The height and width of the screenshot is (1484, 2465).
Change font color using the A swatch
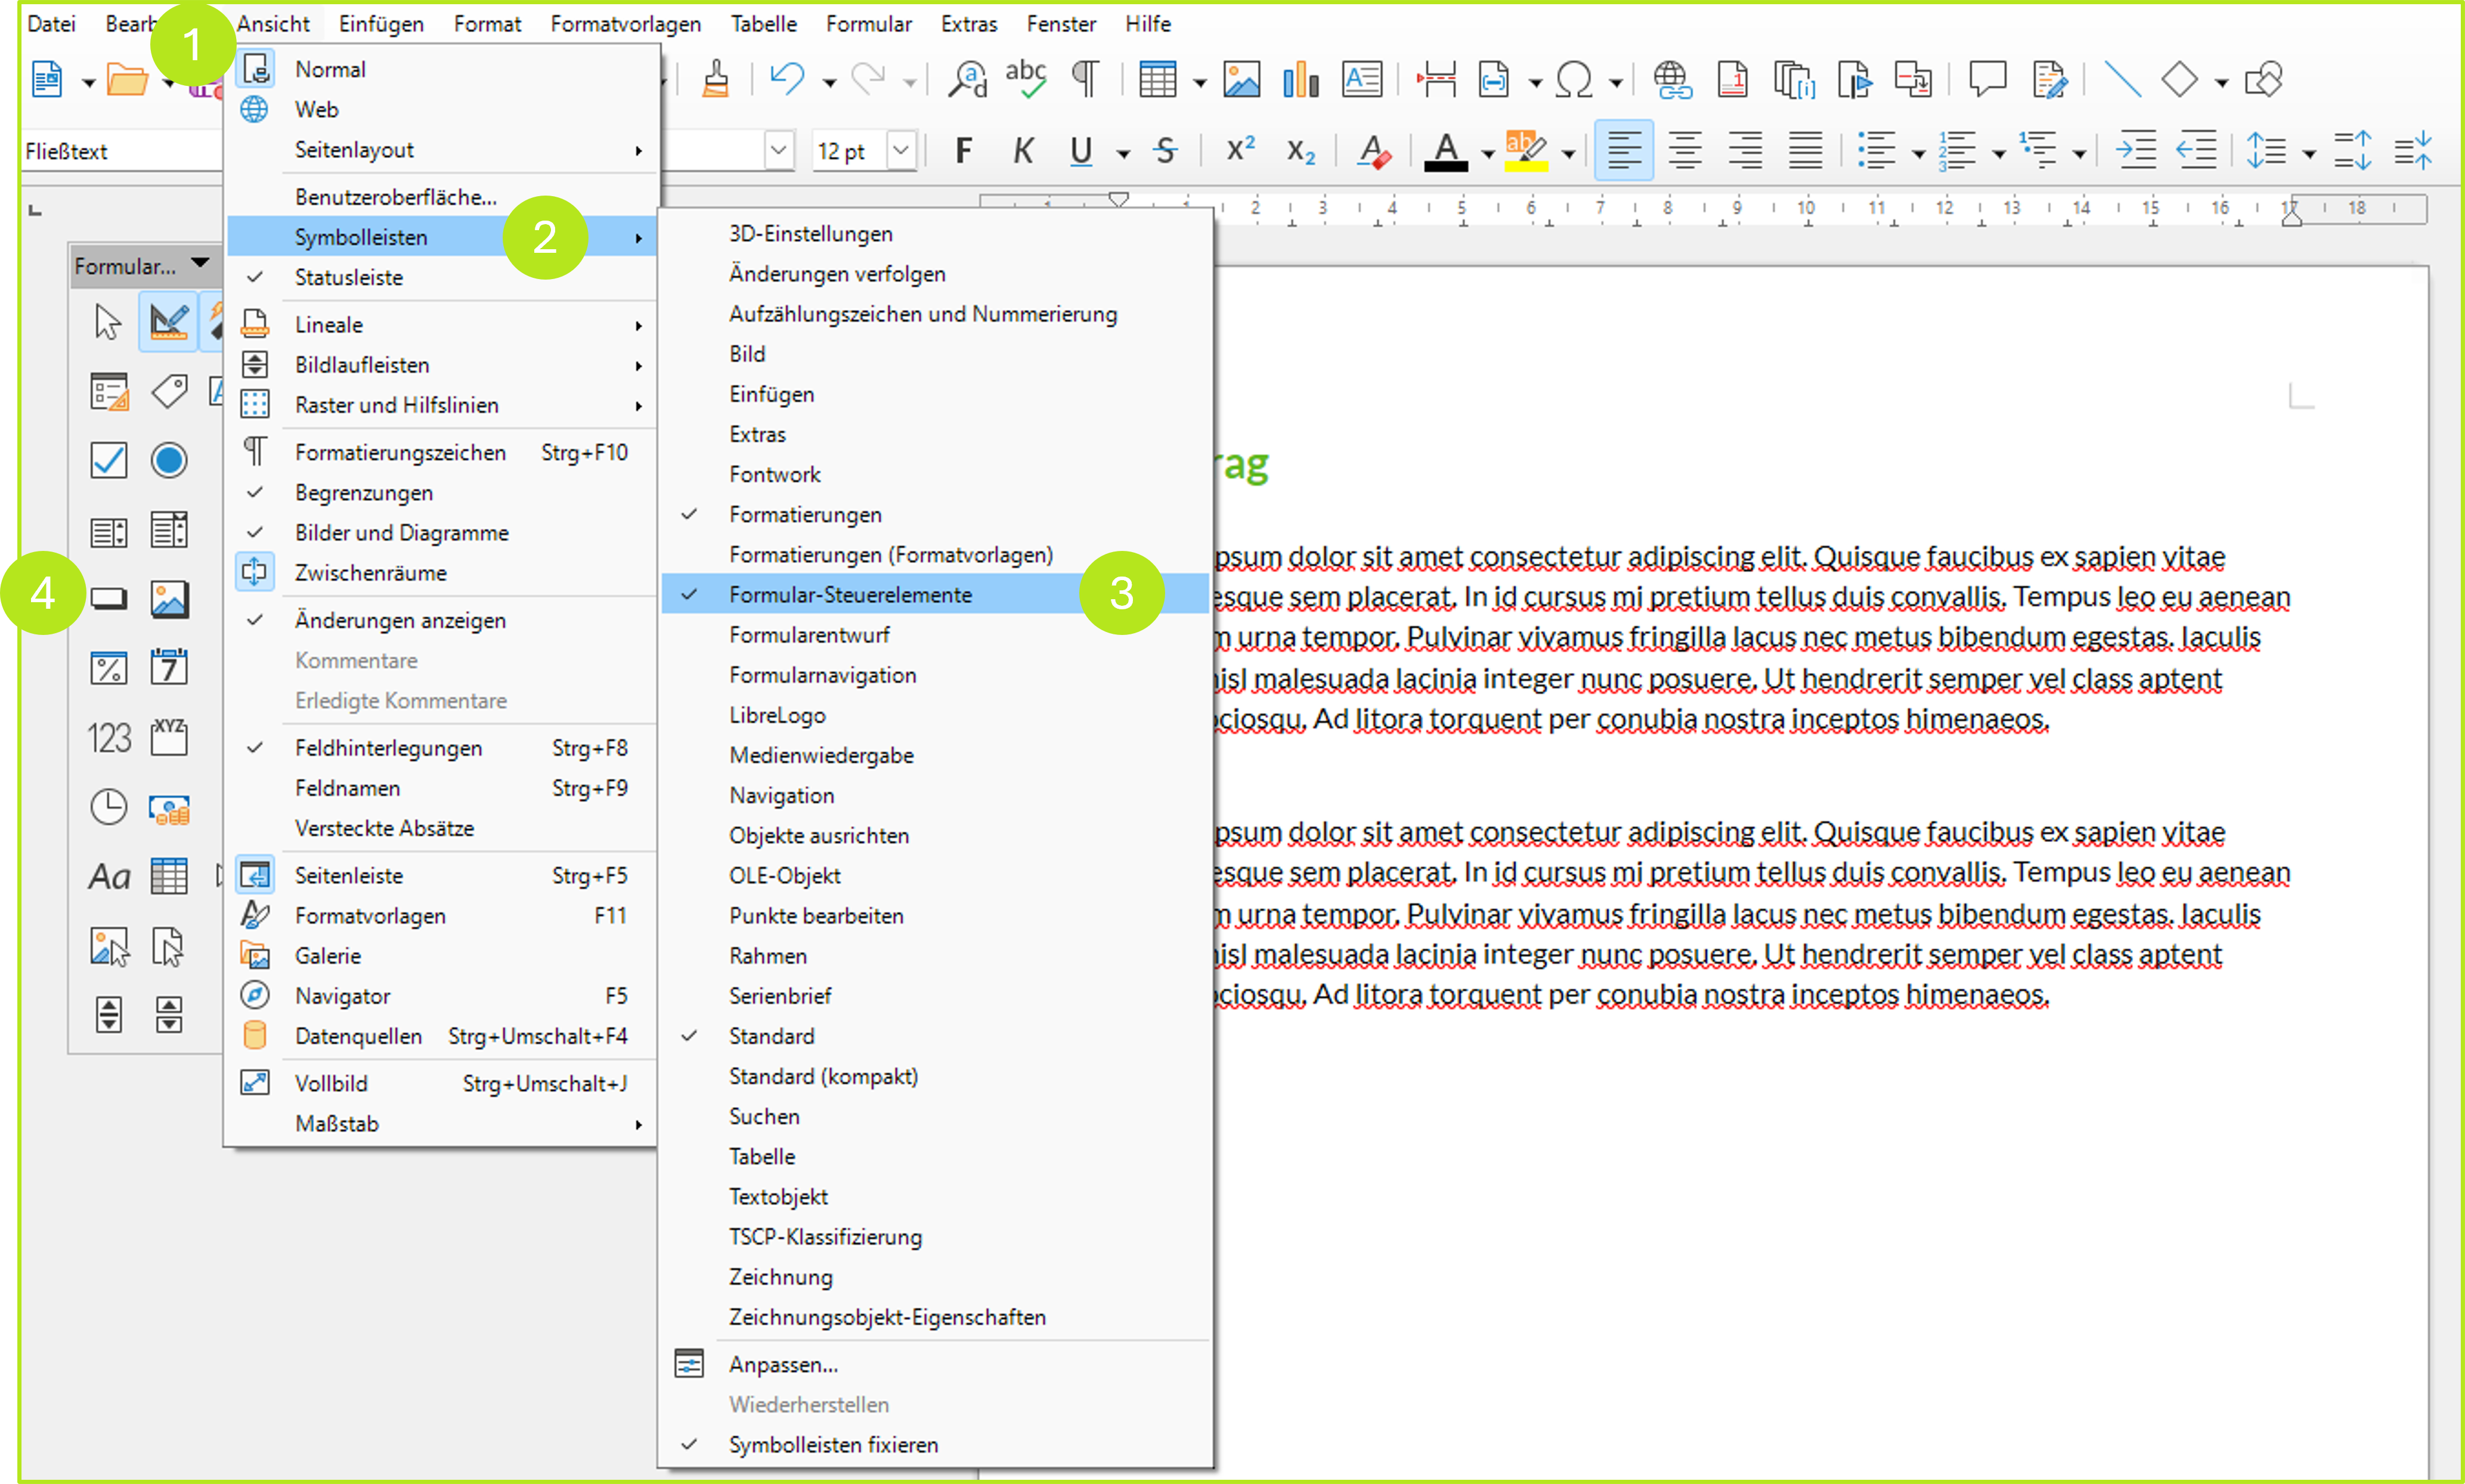point(1447,150)
